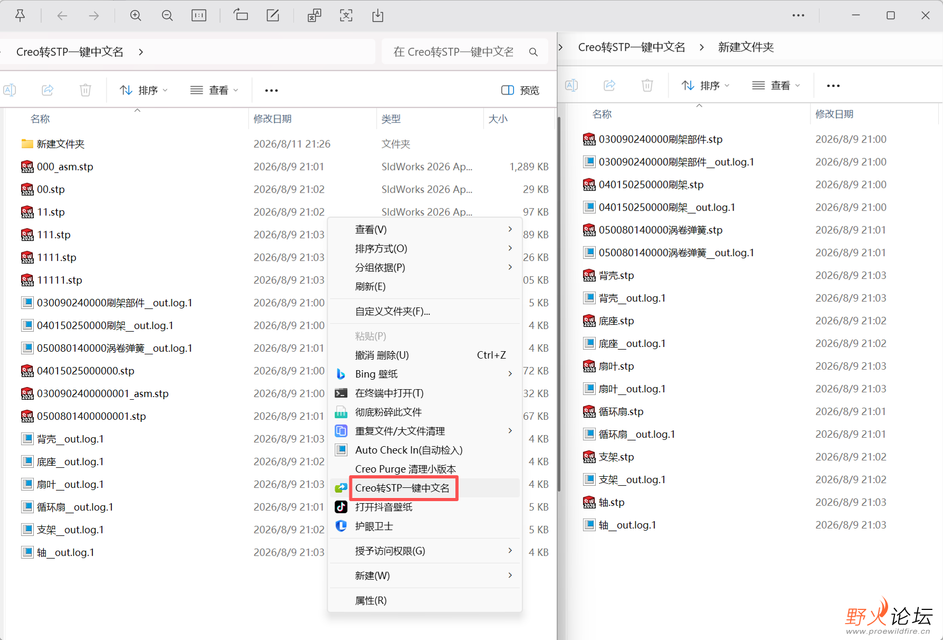Screen dimensions: 943x640
Task: Click Creo转STP一键中文名 breadcrumb in right window
Action: [x=632, y=48]
